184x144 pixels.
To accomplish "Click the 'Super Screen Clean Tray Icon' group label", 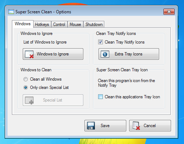I will coord(122,70).
